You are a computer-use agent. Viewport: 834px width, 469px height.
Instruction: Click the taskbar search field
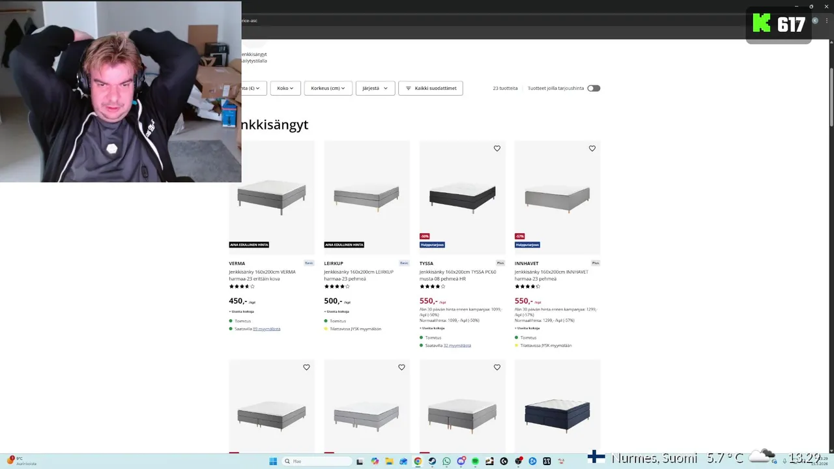(317, 461)
